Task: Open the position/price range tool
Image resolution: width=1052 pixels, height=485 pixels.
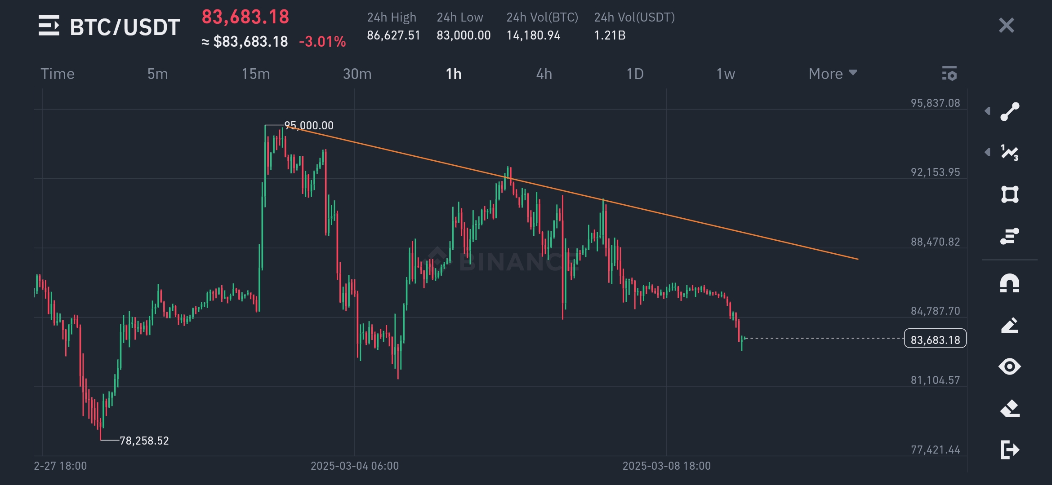Action: 1010,236
